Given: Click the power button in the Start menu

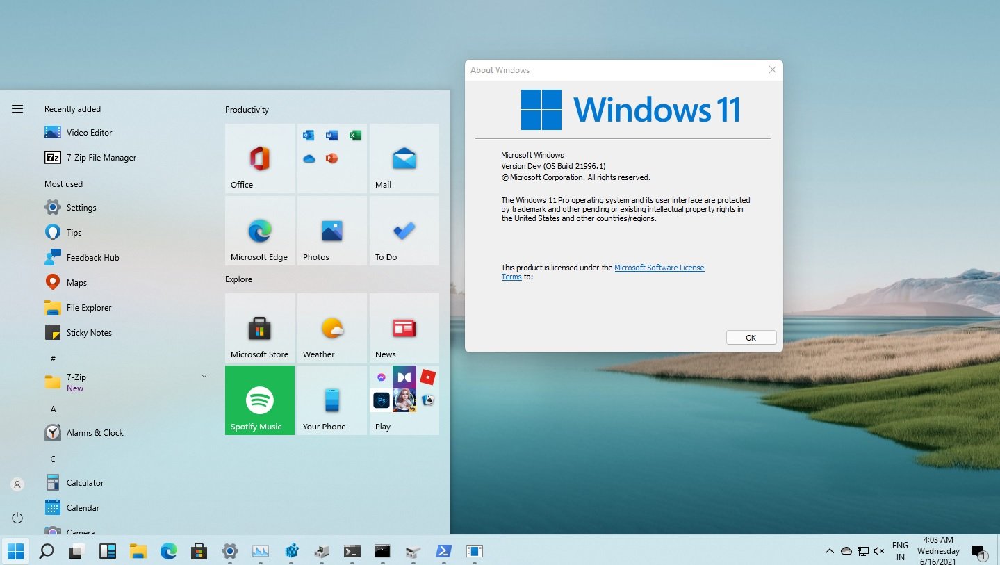Looking at the screenshot, I should (17, 518).
